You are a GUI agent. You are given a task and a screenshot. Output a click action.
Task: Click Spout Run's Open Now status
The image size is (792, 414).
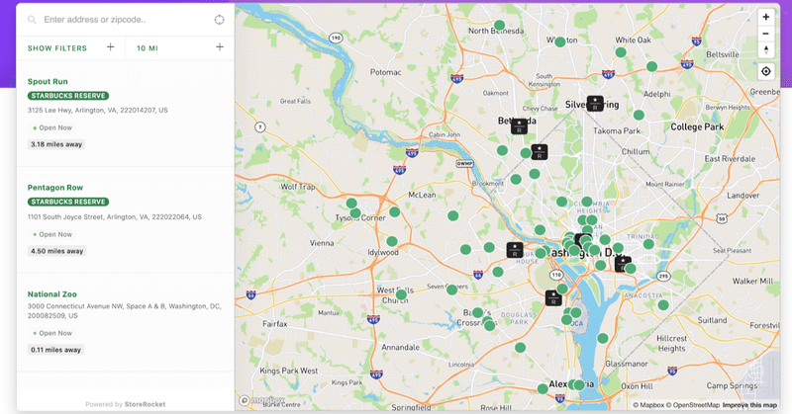[52, 128]
